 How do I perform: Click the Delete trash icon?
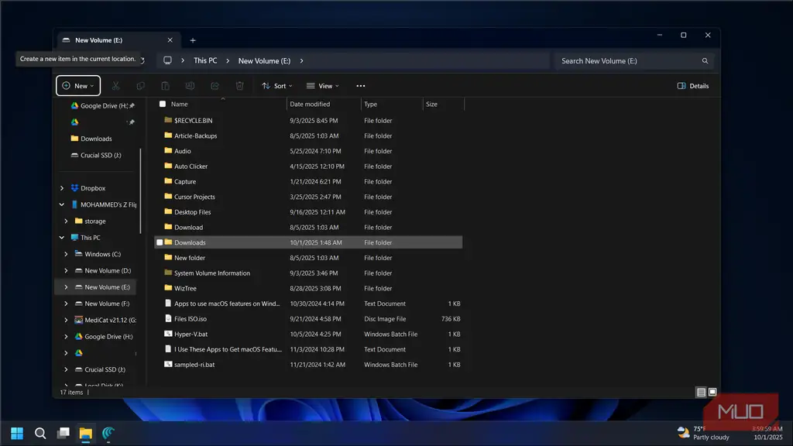point(240,86)
